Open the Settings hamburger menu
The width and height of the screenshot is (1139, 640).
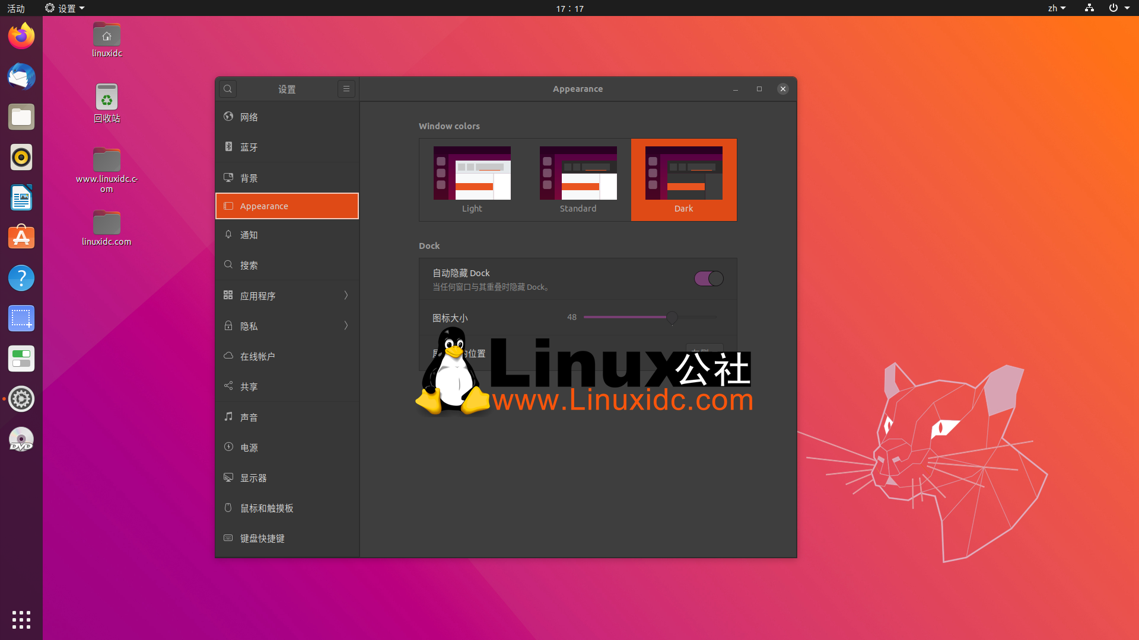click(346, 89)
